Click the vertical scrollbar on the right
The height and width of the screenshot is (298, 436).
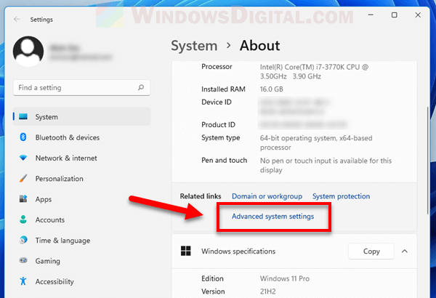(428, 161)
